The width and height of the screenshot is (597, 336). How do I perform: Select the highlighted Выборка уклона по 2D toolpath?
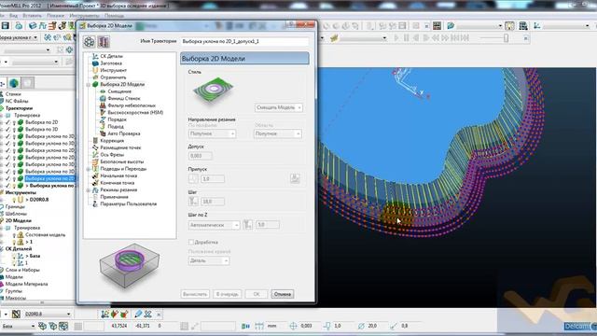click(x=49, y=178)
